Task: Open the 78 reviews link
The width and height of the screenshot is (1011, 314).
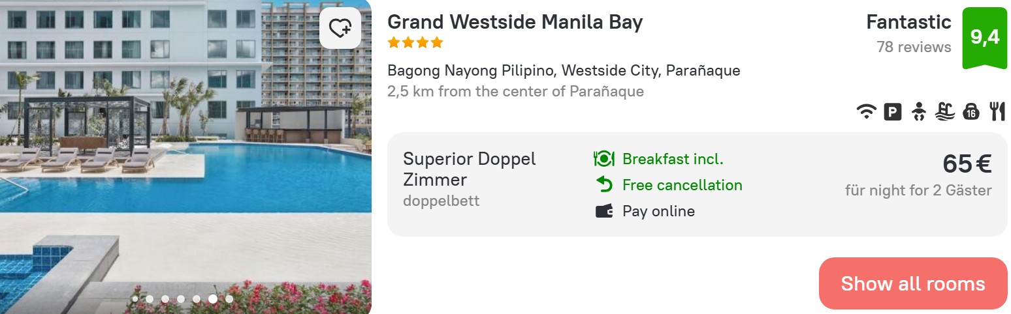Action: [914, 47]
